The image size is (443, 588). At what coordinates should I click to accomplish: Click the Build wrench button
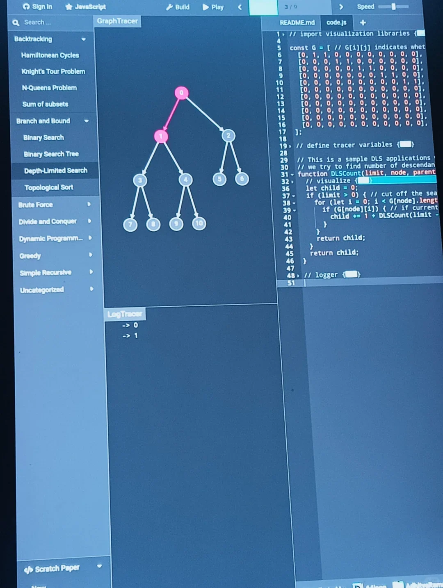(178, 7)
